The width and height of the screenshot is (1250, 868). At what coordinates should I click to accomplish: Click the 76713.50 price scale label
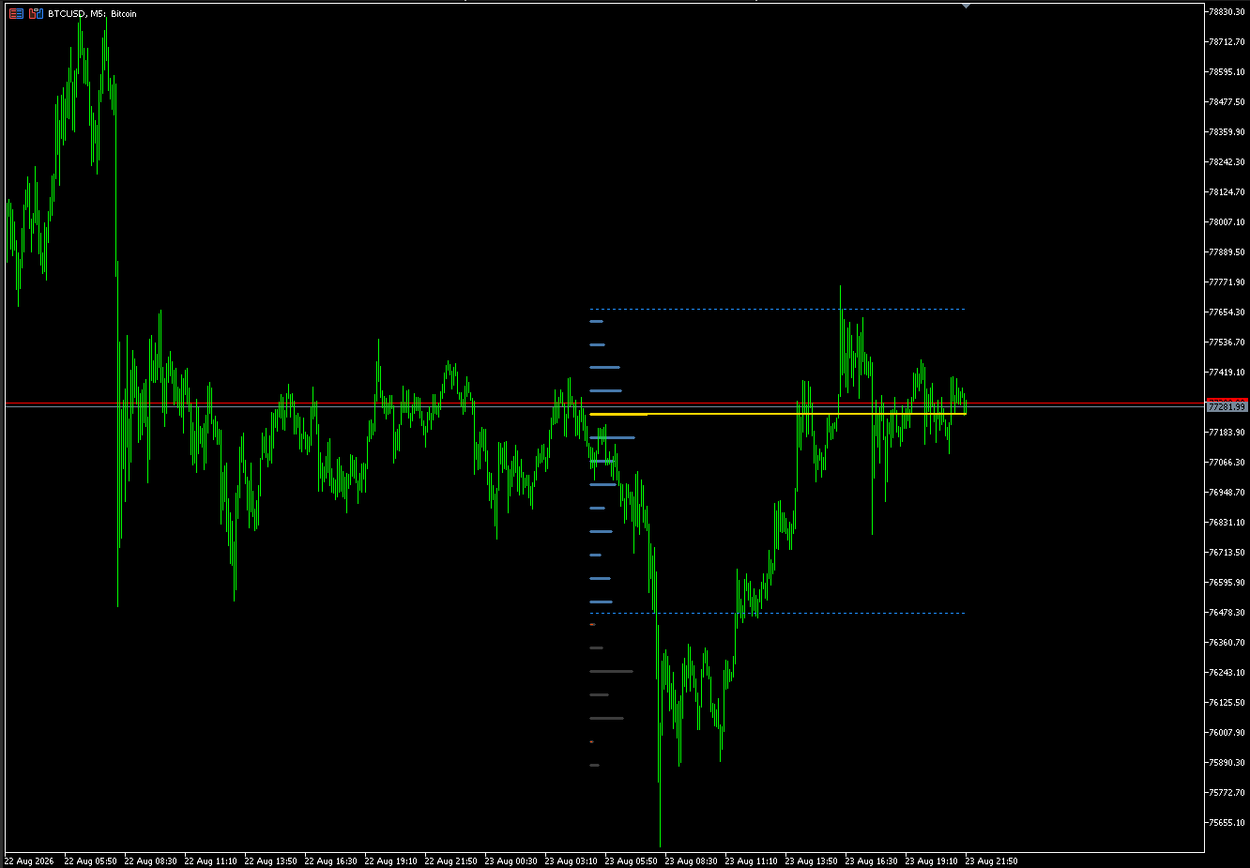pyautogui.click(x=1227, y=552)
